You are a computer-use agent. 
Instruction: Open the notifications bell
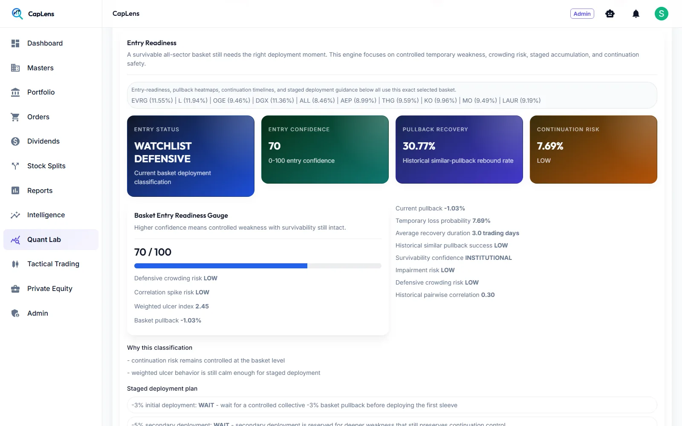[x=636, y=14]
